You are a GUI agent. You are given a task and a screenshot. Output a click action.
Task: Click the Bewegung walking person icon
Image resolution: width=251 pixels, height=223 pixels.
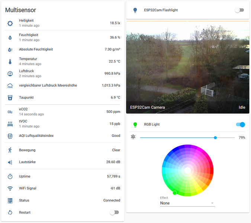tap(10, 150)
